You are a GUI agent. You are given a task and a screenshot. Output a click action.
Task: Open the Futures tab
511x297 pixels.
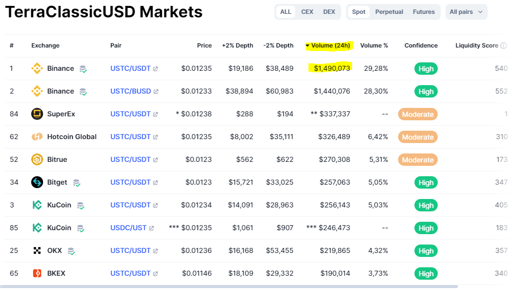coord(423,12)
